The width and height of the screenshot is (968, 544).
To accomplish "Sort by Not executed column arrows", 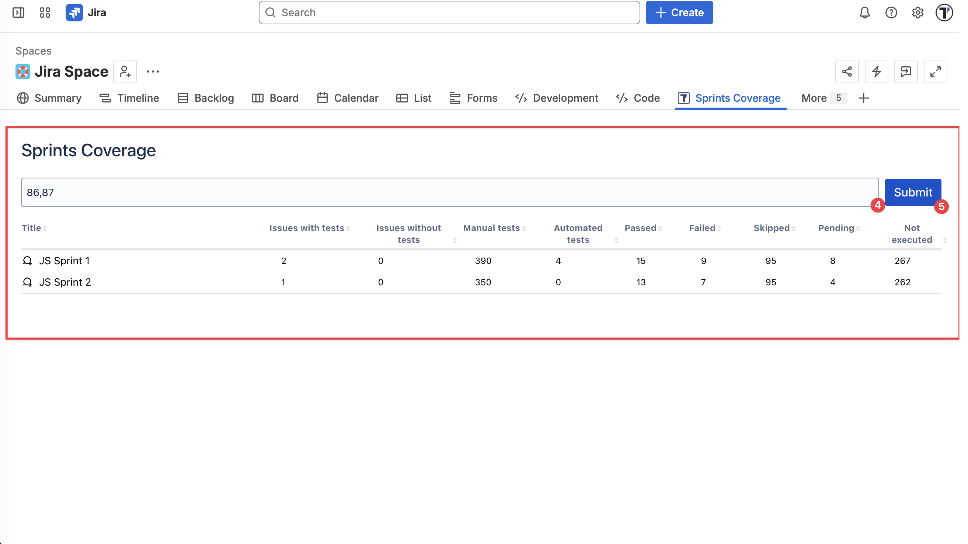I will 945,240.
